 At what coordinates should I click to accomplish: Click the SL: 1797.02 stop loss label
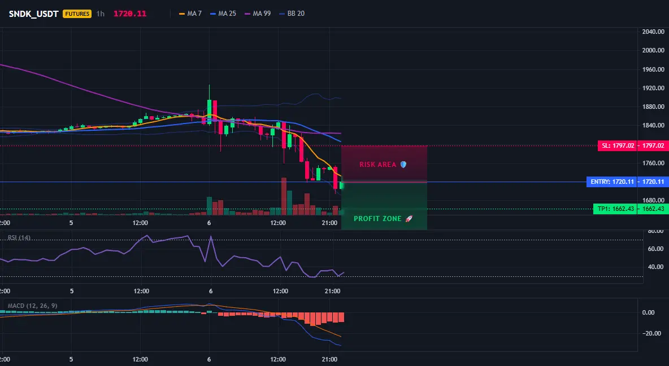tap(618, 145)
